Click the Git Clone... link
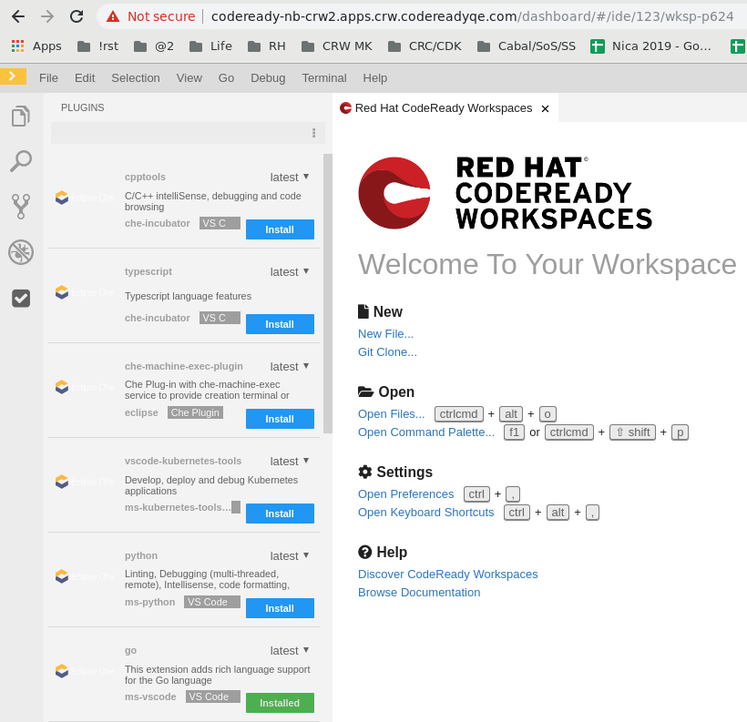747x722 pixels. (387, 352)
